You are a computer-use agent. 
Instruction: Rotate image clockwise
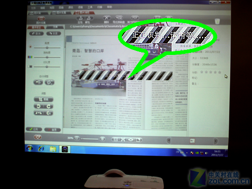(48, 106)
